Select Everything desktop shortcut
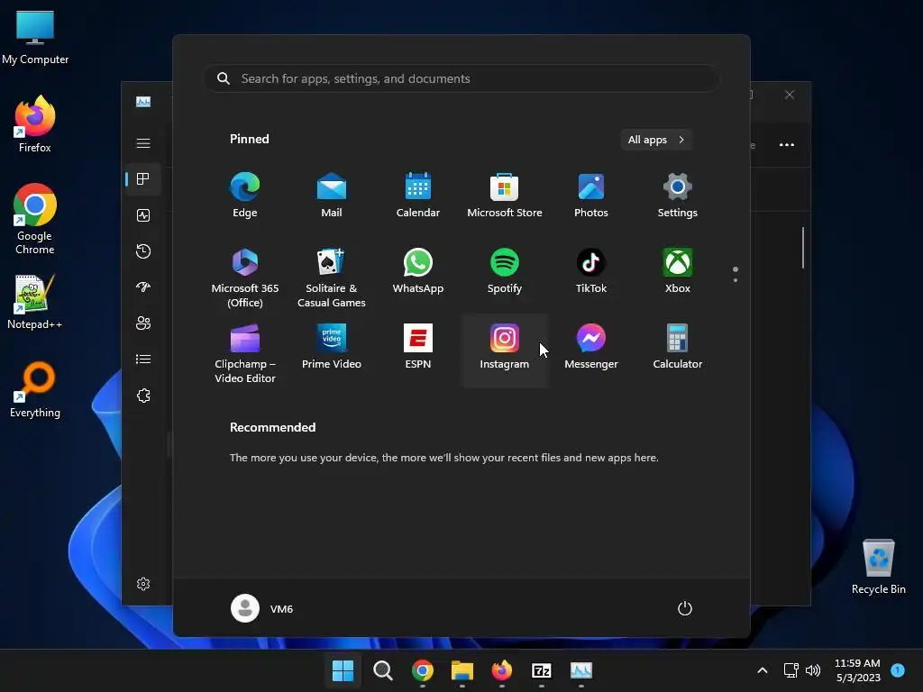The width and height of the screenshot is (923, 692). click(x=35, y=389)
